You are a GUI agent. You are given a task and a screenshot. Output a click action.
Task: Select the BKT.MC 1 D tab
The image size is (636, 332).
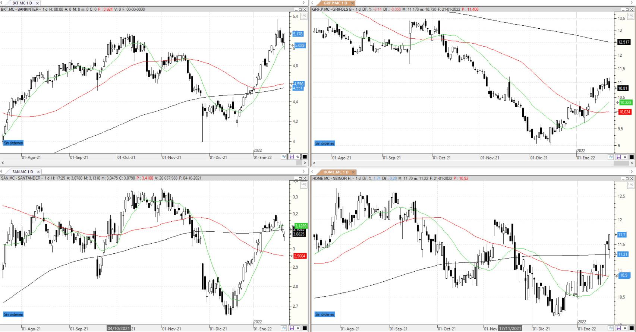[22, 3]
